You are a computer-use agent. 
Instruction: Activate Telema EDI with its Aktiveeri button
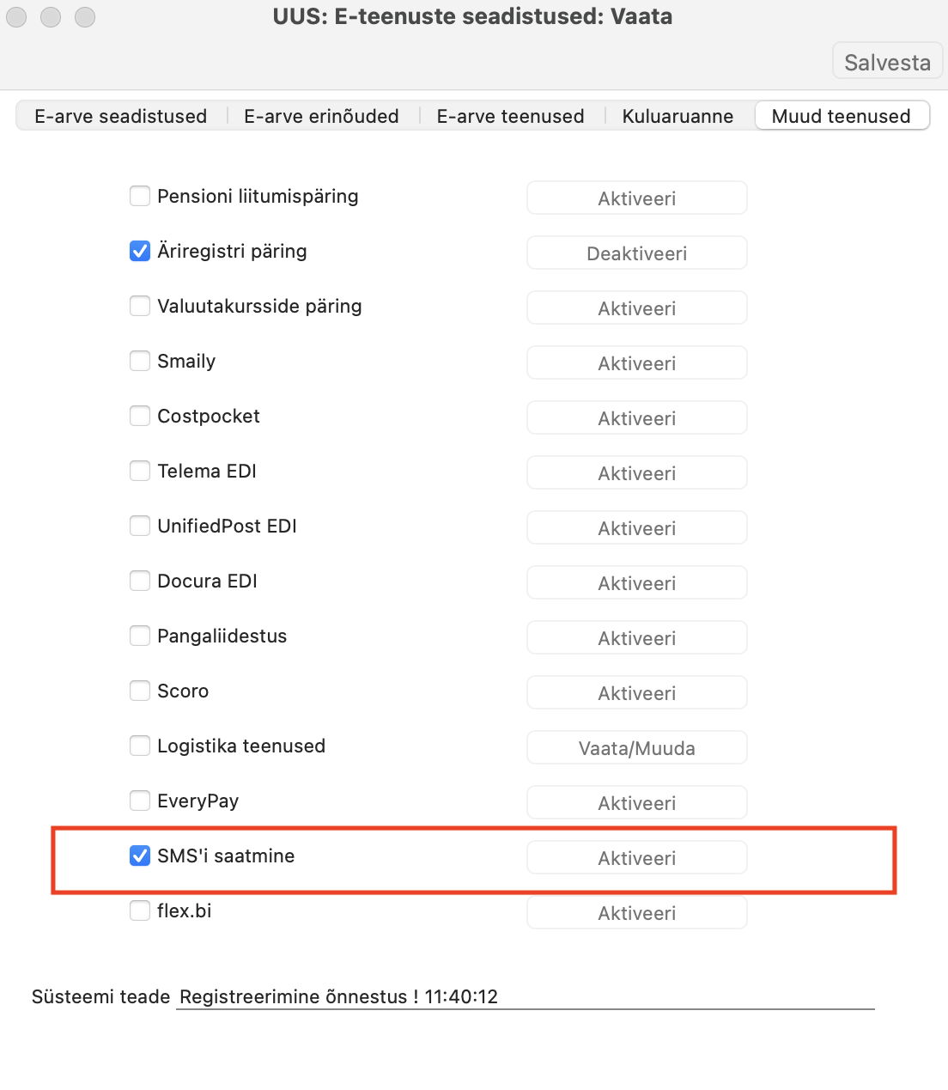(x=637, y=473)
